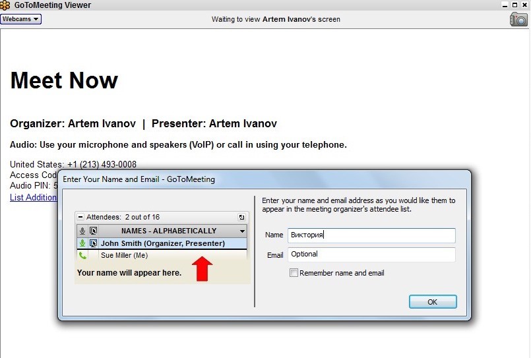Click the microphone icon in attendee list header
Screen dimensions: 531x358
(82, 231)
